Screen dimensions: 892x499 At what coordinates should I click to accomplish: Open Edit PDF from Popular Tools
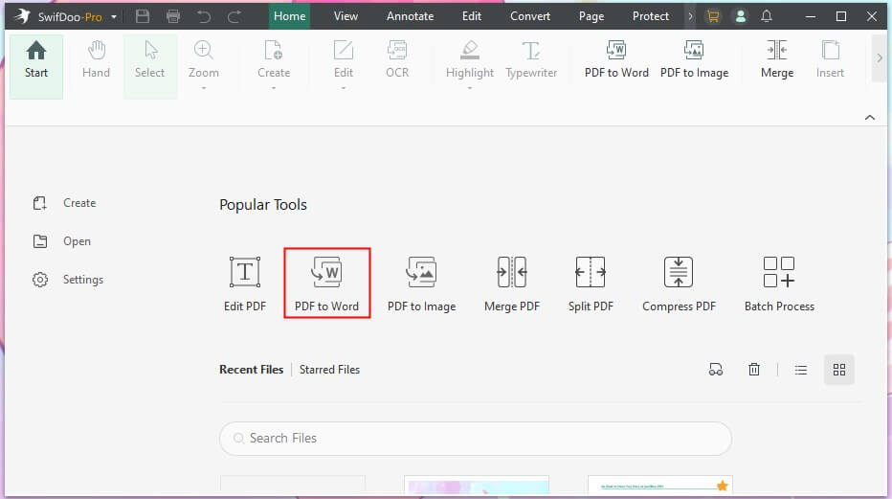(245, 284)
